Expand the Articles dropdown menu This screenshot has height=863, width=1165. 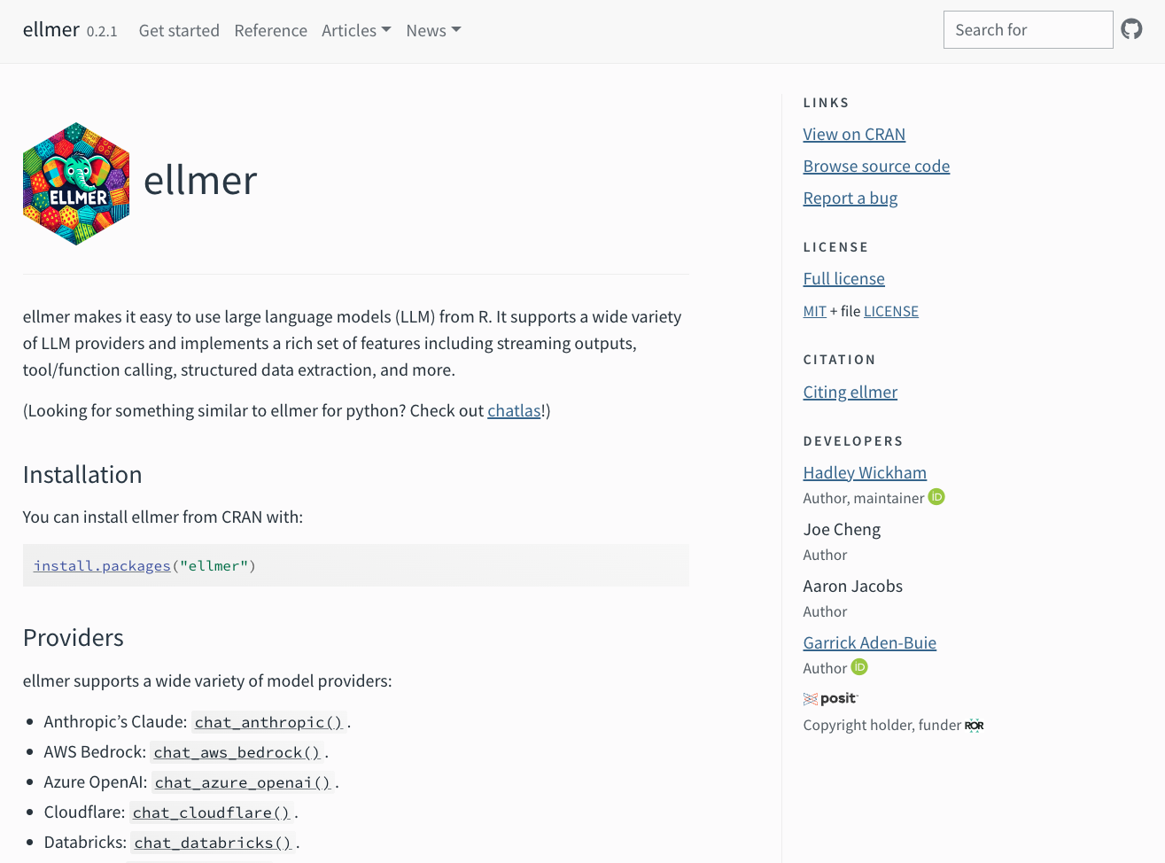356,30
